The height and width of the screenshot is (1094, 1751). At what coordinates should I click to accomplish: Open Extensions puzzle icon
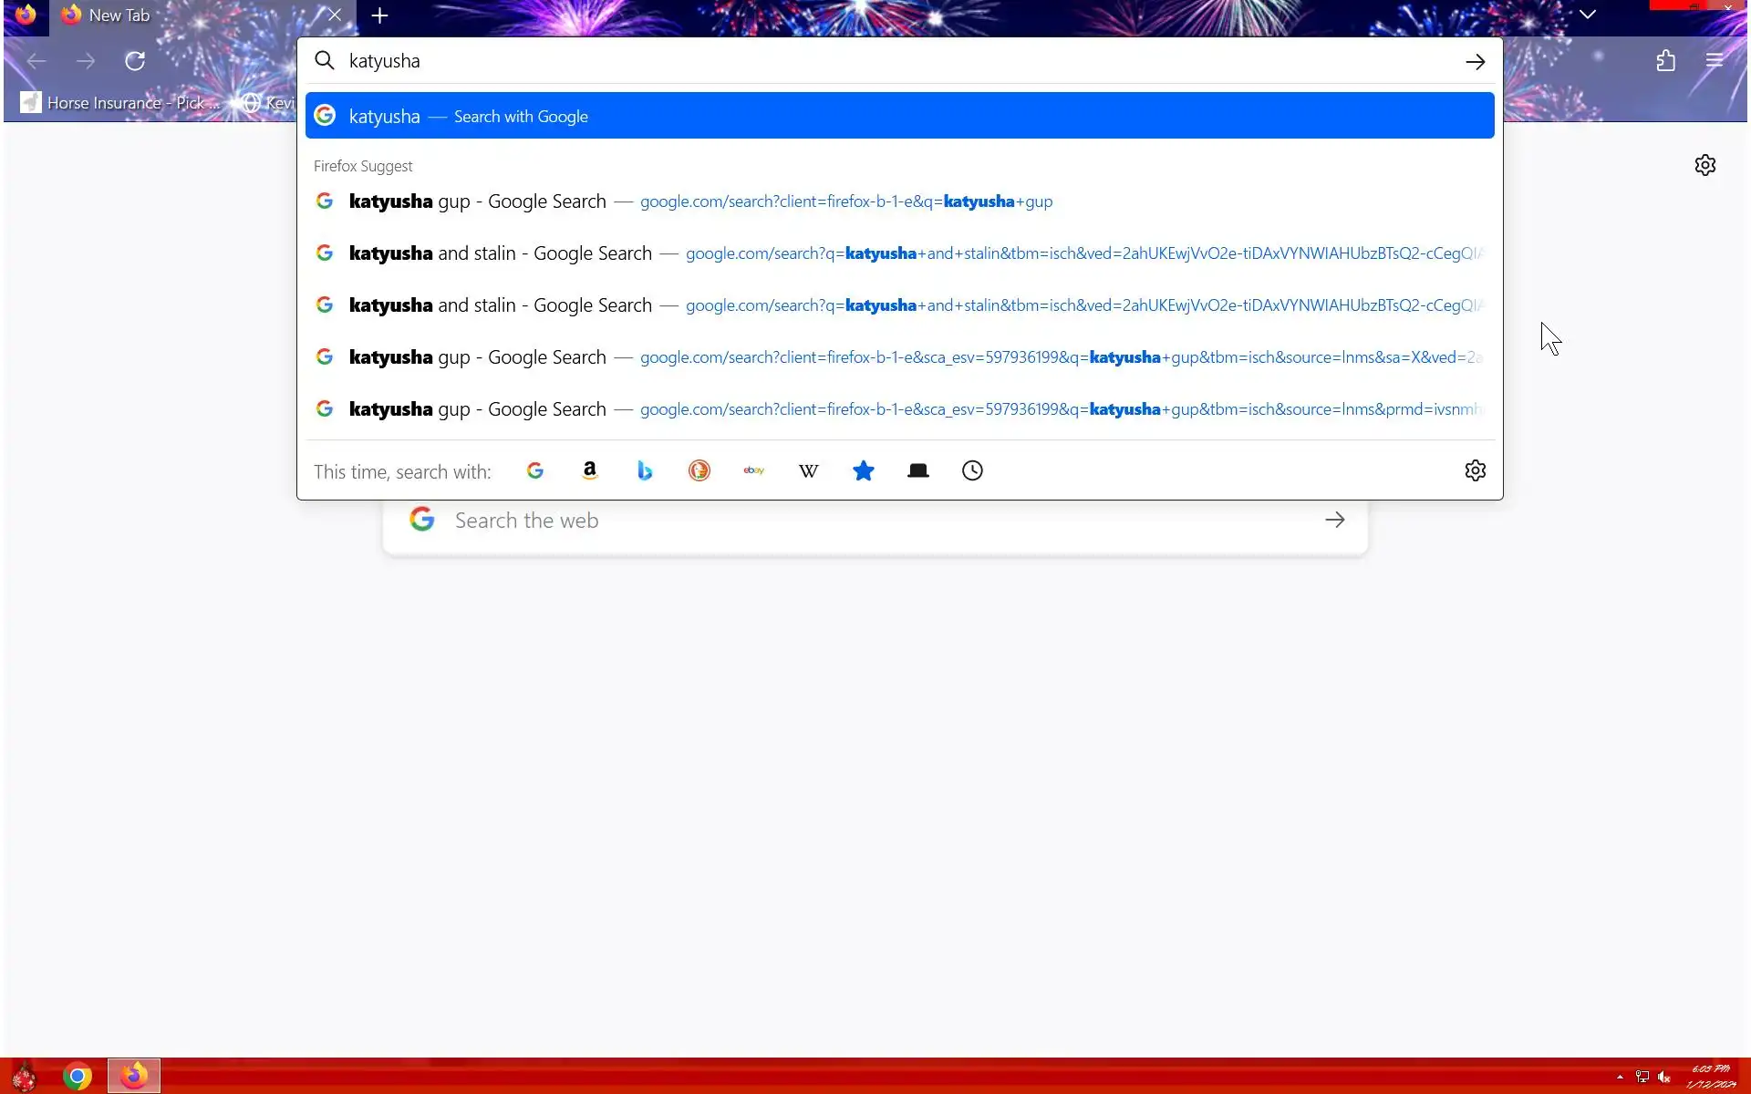(x=1666, y=61)
